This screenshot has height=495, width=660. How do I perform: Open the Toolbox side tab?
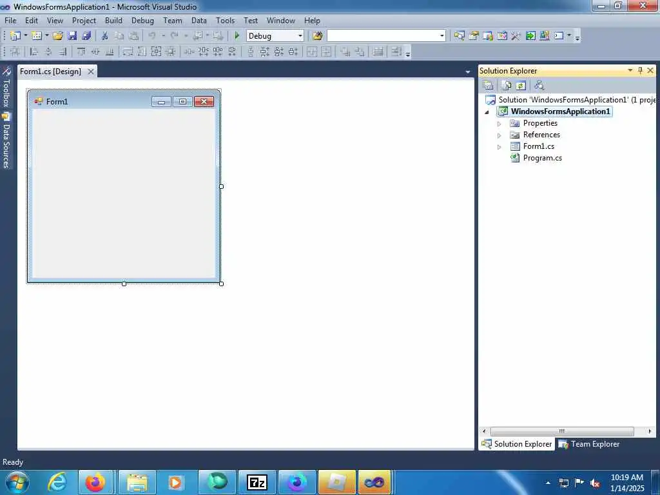6,87
